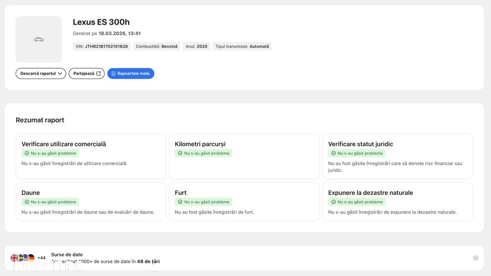Open the Daune summary card

click(91, 202)
